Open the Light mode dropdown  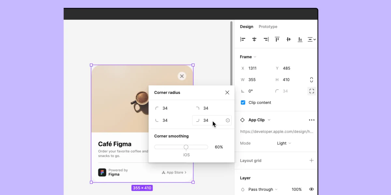(x=284, y=143)
